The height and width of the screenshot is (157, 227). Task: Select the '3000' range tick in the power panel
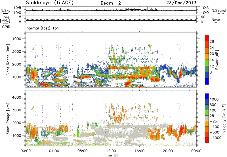click(16, 52)
